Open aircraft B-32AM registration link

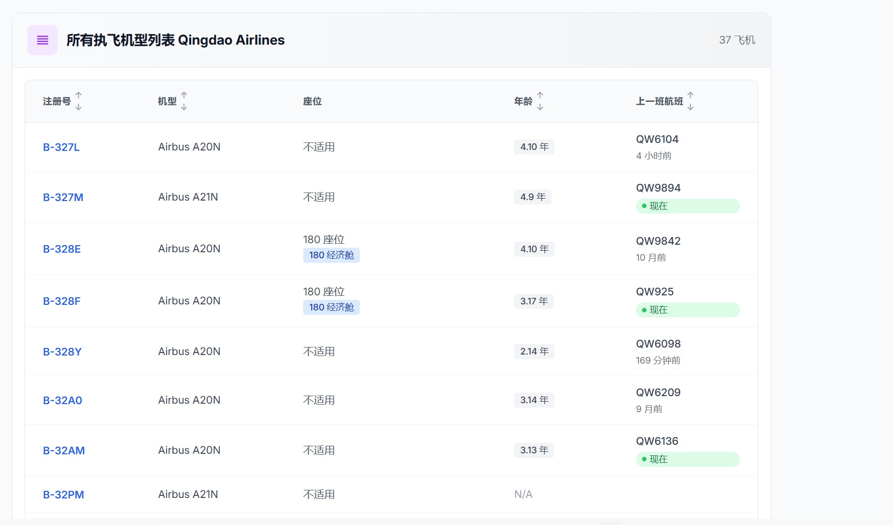pos(64,450)
